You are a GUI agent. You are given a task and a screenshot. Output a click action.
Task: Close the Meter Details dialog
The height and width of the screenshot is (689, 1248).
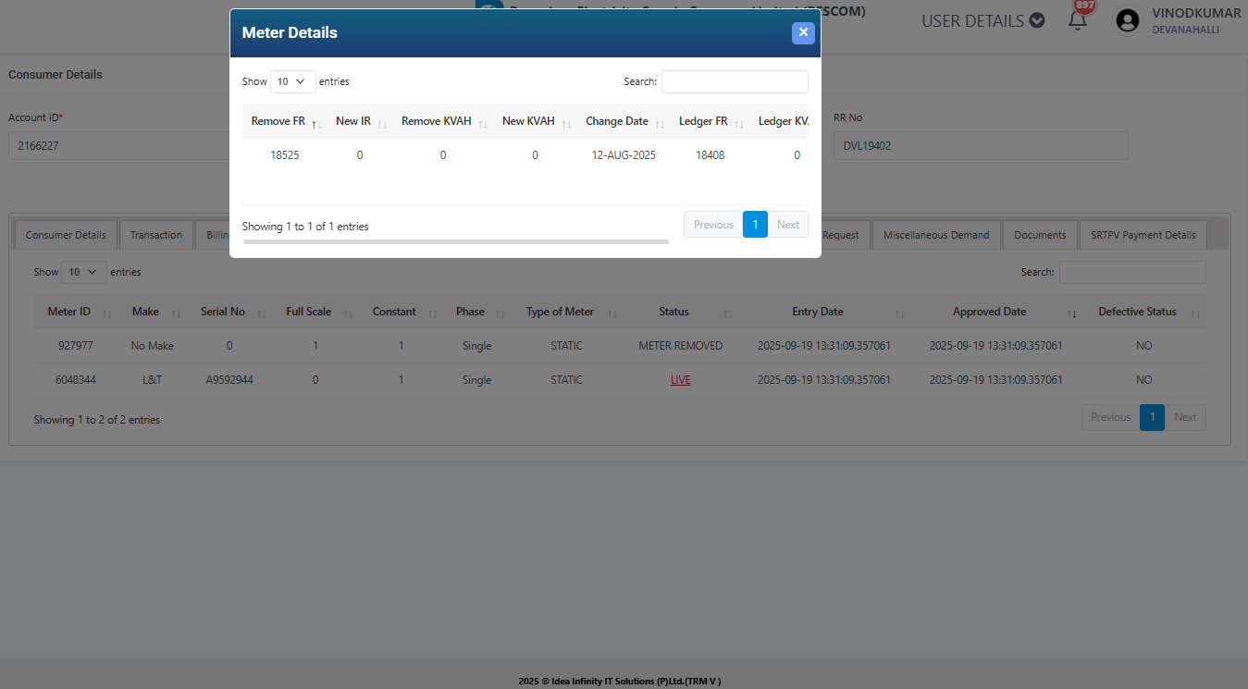click(803, 32)
